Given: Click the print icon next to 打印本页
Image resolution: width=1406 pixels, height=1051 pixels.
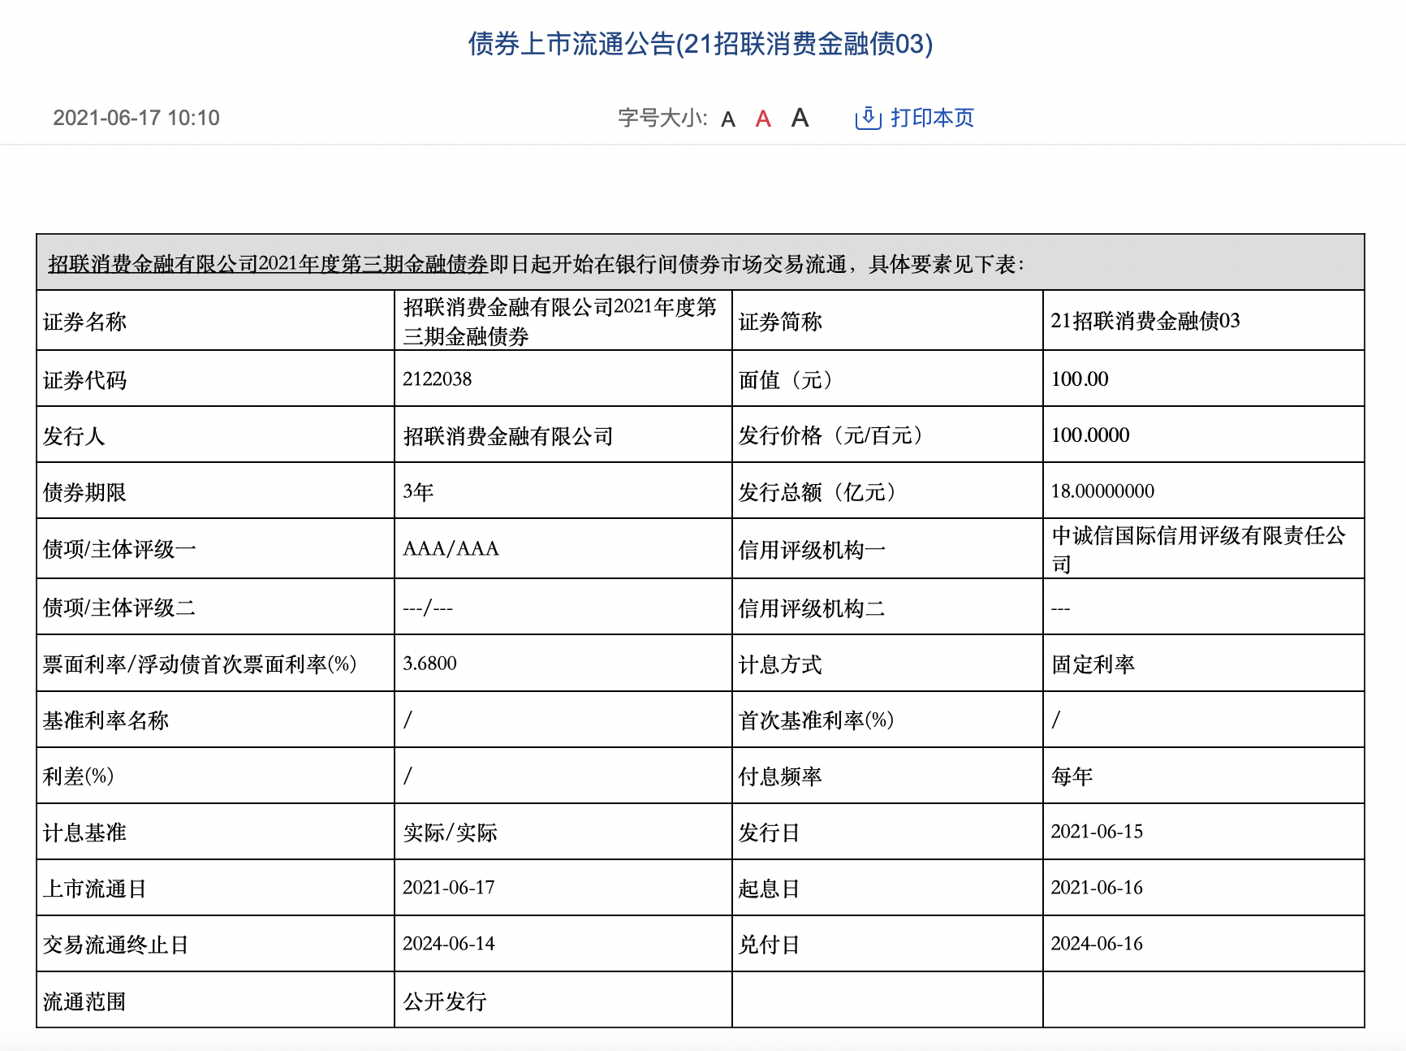Looking at the screenshot, I should 868,119.
